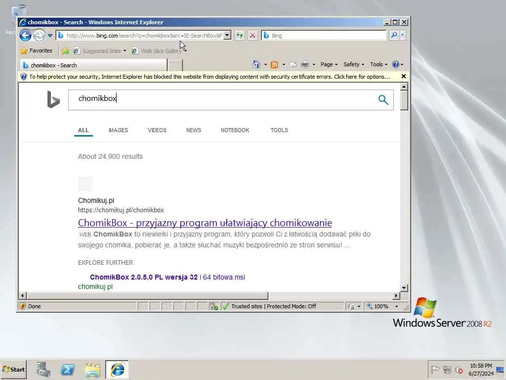Open the Favorites star button

(36, 51)
